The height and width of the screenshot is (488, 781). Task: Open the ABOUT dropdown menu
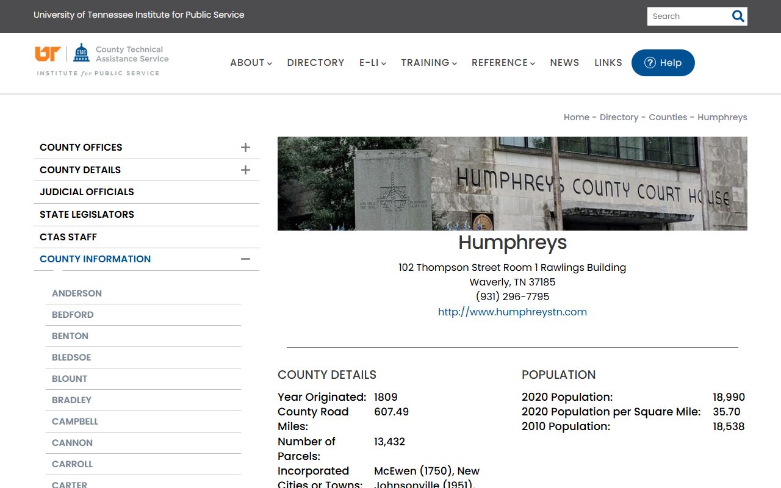pyautogui.click(x=251, y=63)
